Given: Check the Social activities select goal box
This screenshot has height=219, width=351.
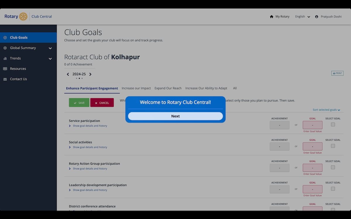Looking at the screenshot, I should (x=333, y=146).
